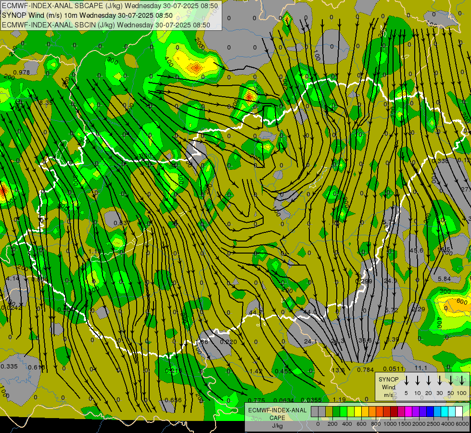Click the 1.42 value on map
This screenshot has height=433, width=471.
[x=256, y=371]
